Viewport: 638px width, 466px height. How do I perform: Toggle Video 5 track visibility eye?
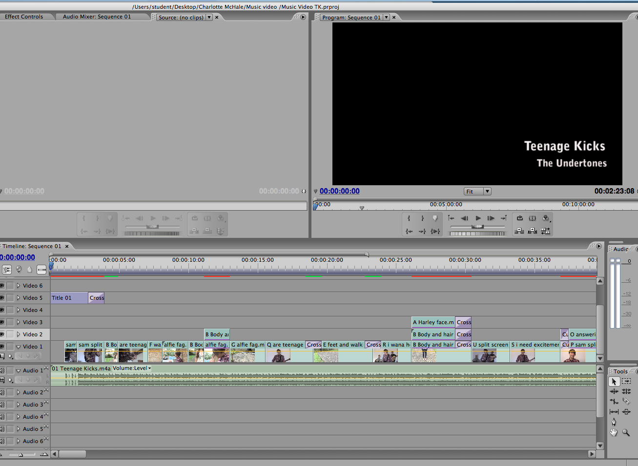2,298
